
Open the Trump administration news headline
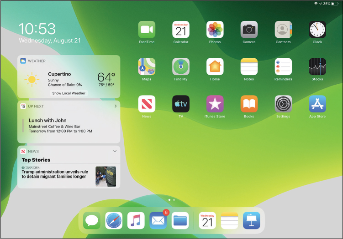point(55,174)
